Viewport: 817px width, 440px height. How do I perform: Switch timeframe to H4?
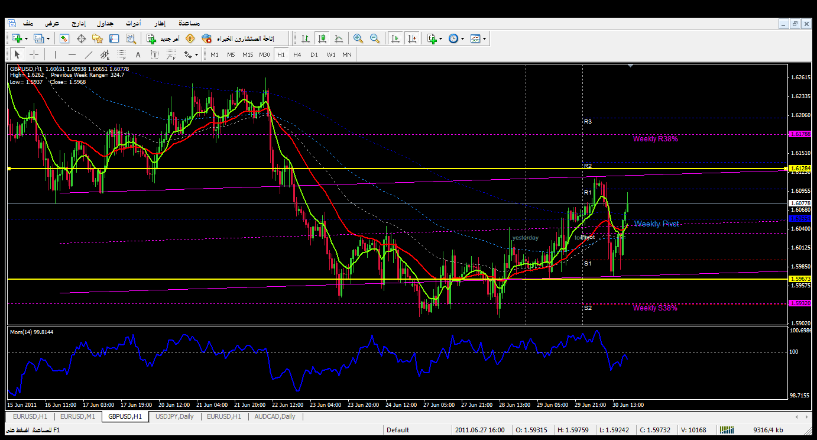point(297,54)
